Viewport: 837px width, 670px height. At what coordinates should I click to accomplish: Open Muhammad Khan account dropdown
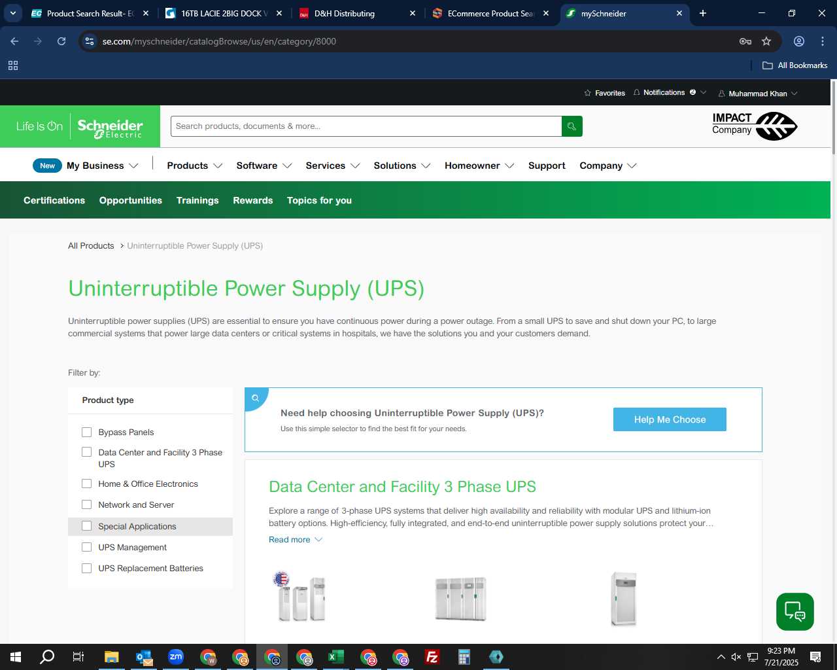click(758, 94)
